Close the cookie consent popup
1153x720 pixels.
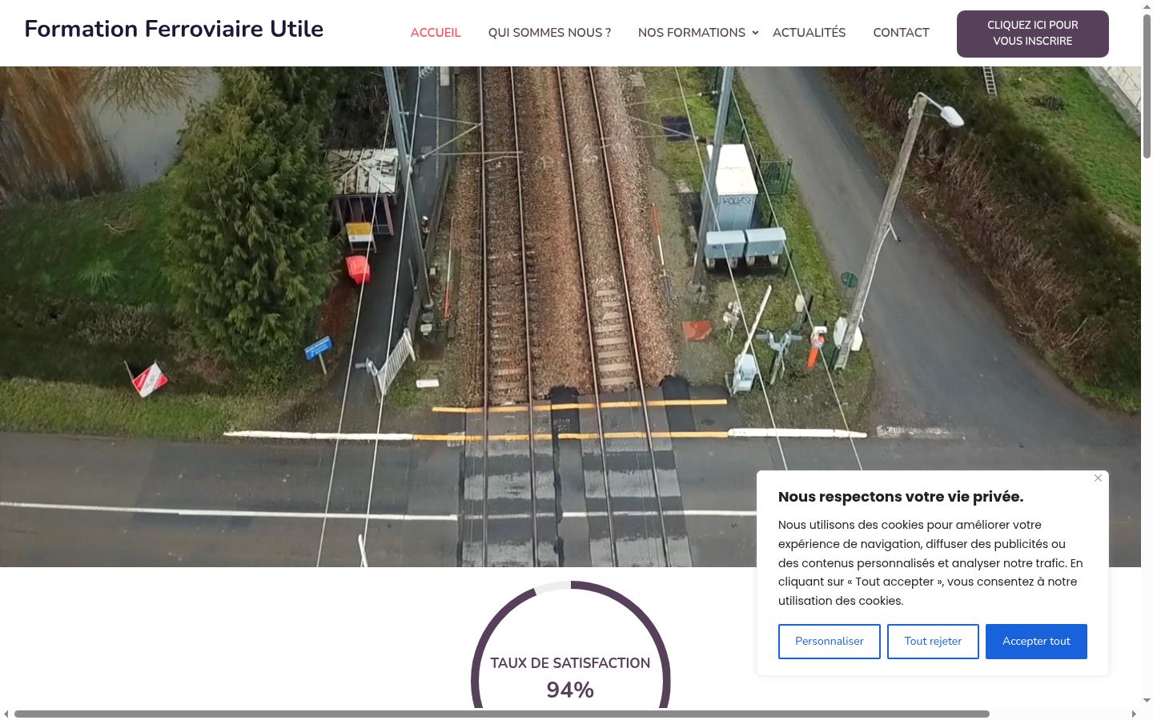[1098, 478]
